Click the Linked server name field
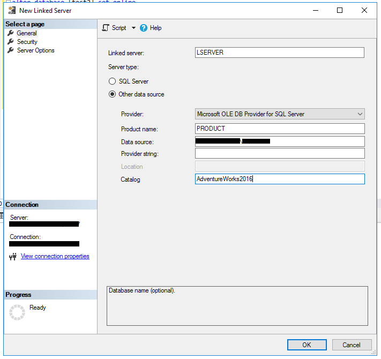The height and width of the screenshot is (359, 381). point(280,53)
